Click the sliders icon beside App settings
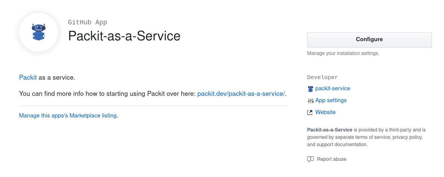444x177 pixels. click(x=310, y=101)
